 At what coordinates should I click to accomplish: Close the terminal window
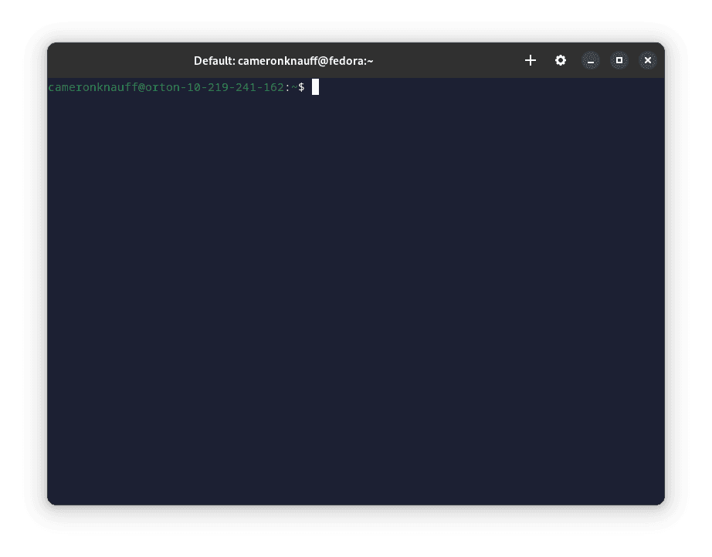[648, 60]
